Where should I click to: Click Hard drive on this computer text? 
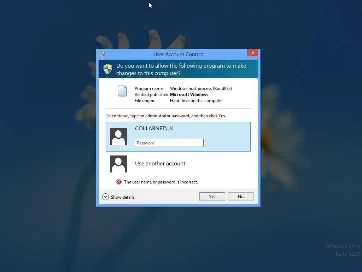point(197,101)
